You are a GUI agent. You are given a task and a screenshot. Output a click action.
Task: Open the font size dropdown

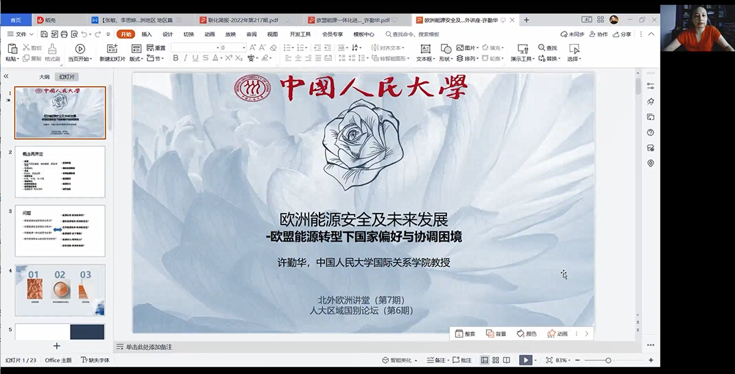(x=243, y=48)
